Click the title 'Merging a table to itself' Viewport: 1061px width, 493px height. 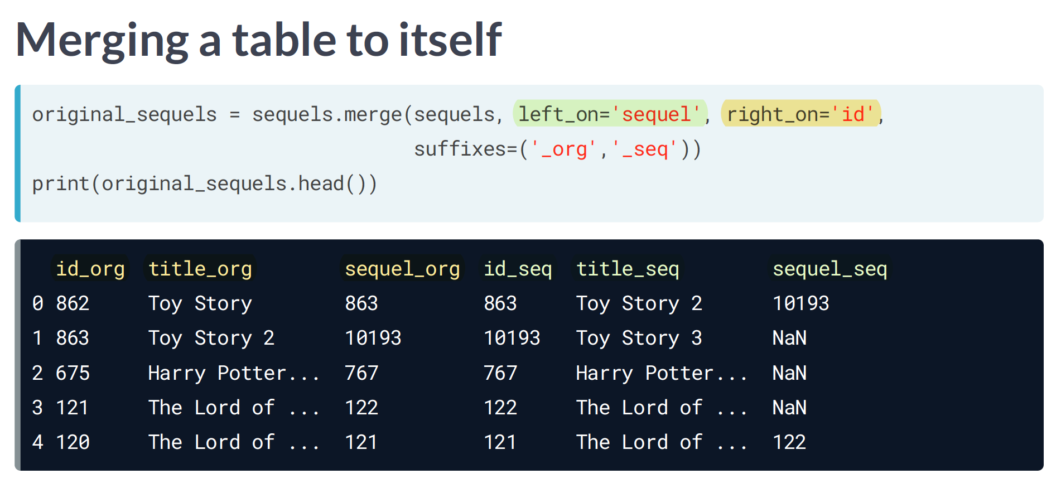point(259,40)
